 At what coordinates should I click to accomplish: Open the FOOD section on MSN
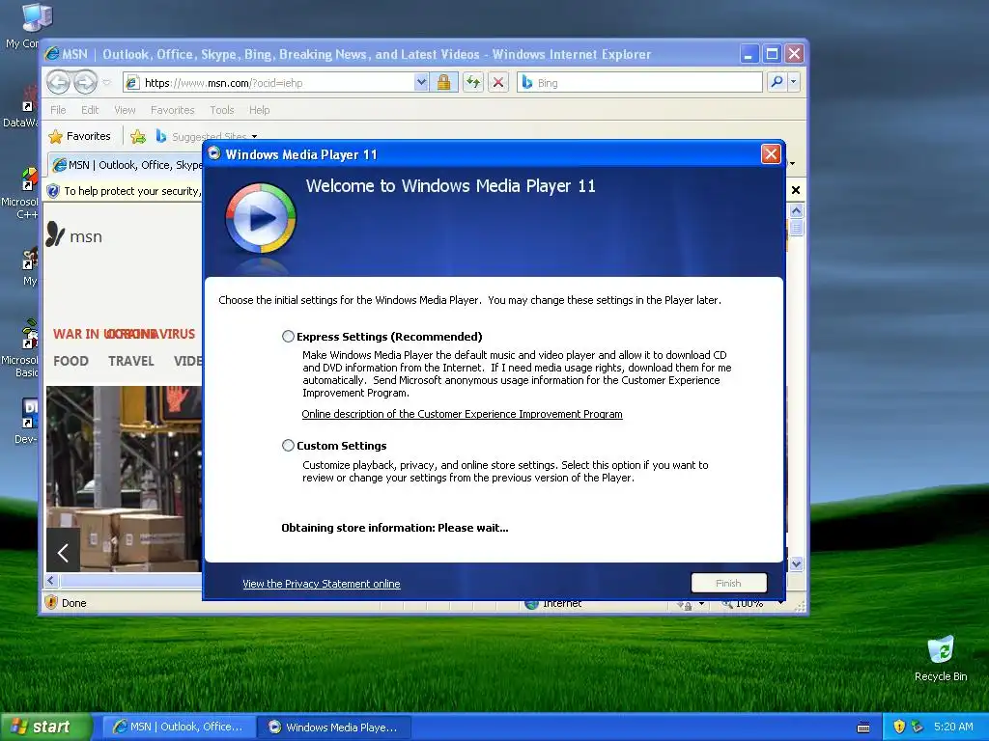(71, 361)
